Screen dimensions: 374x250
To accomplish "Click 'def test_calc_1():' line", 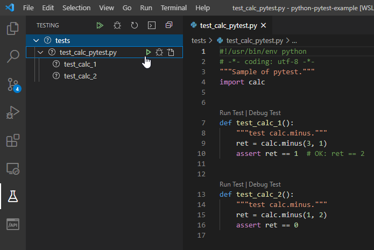I will click(256, 123).
